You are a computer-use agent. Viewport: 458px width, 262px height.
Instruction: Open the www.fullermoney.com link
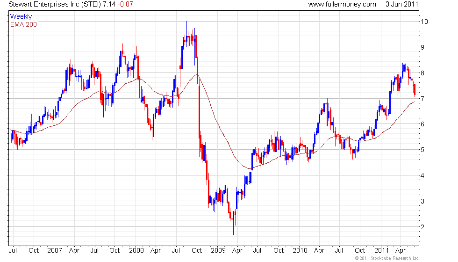[x=342, y=4]
